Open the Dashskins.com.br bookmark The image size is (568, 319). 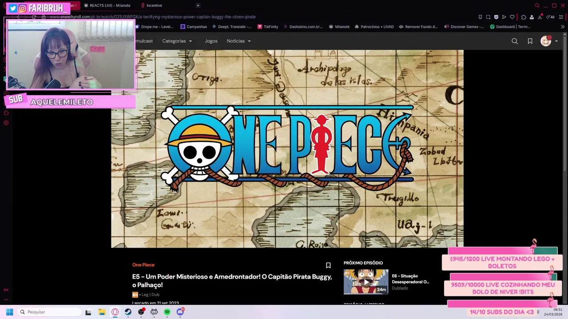pyautogui.click(x=303, y=27)
